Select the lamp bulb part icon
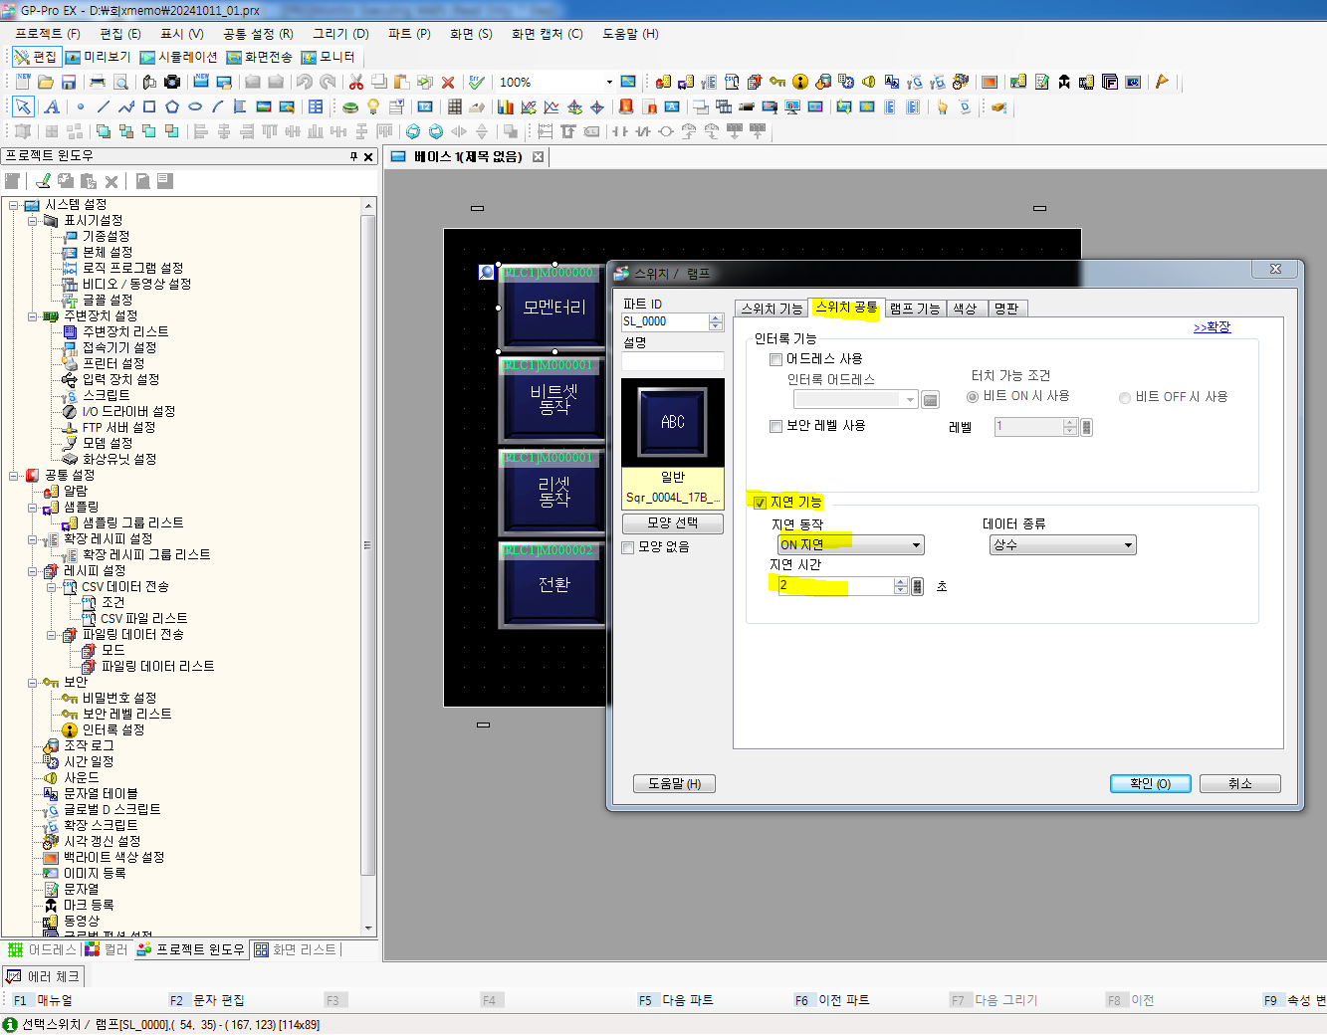The height and width of the screenshot is (1035, 1327). click(373, 106)
